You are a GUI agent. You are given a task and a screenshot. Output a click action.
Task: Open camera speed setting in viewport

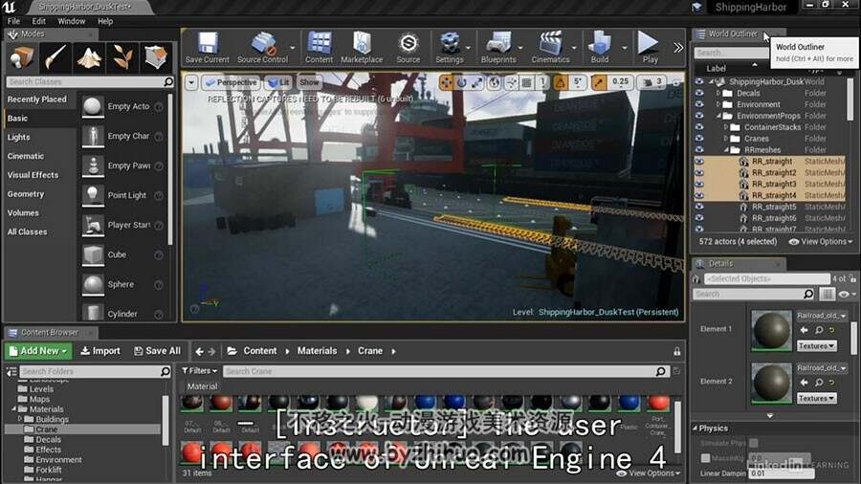[x=652, y=82]
